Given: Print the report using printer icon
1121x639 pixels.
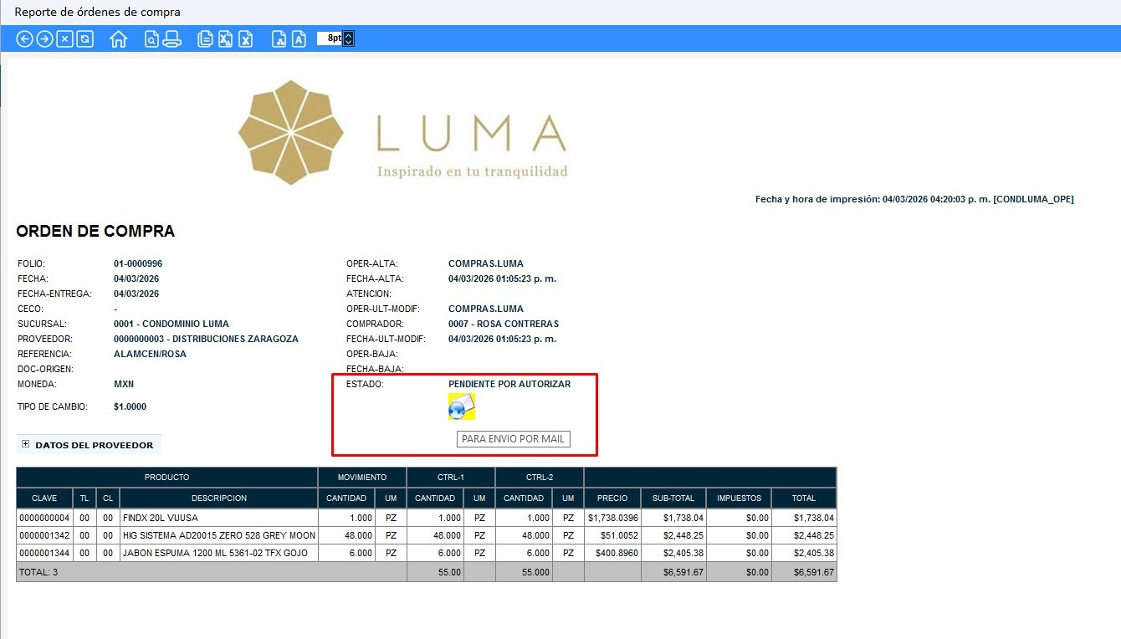Looking at the screenshot, I should pyautogui.click(x=171, y=39).
